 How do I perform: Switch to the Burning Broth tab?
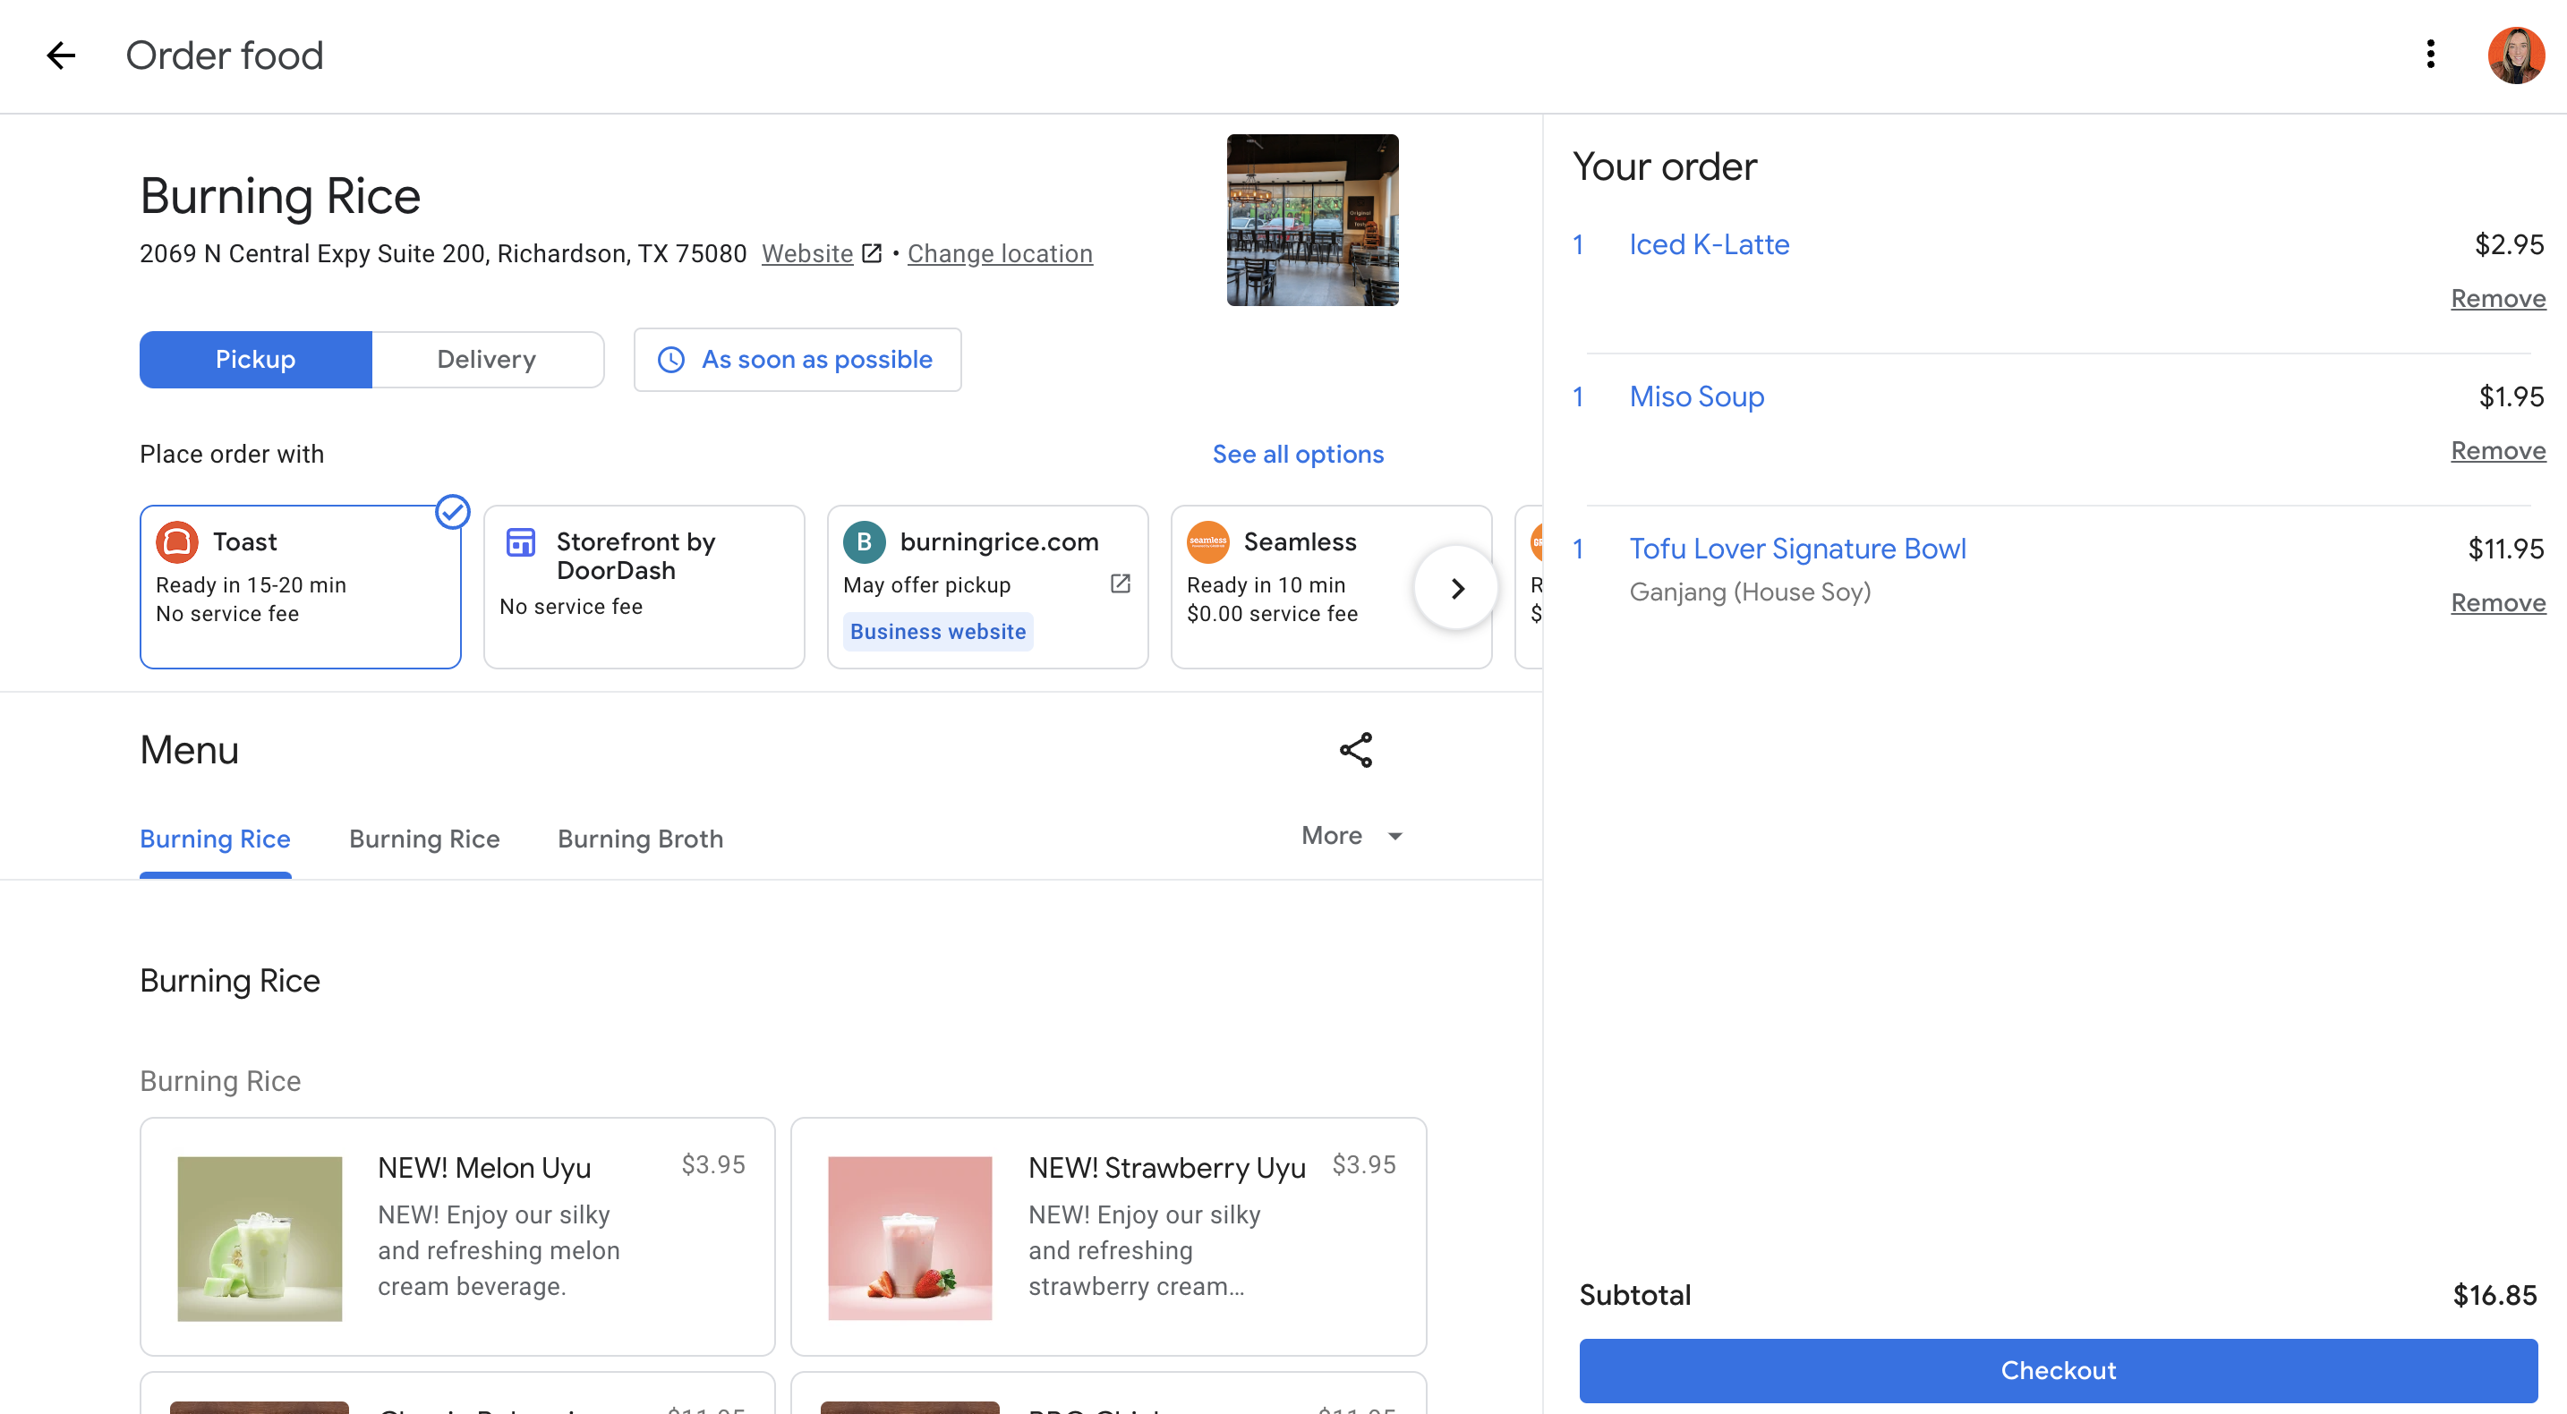(x=640, y=839)
